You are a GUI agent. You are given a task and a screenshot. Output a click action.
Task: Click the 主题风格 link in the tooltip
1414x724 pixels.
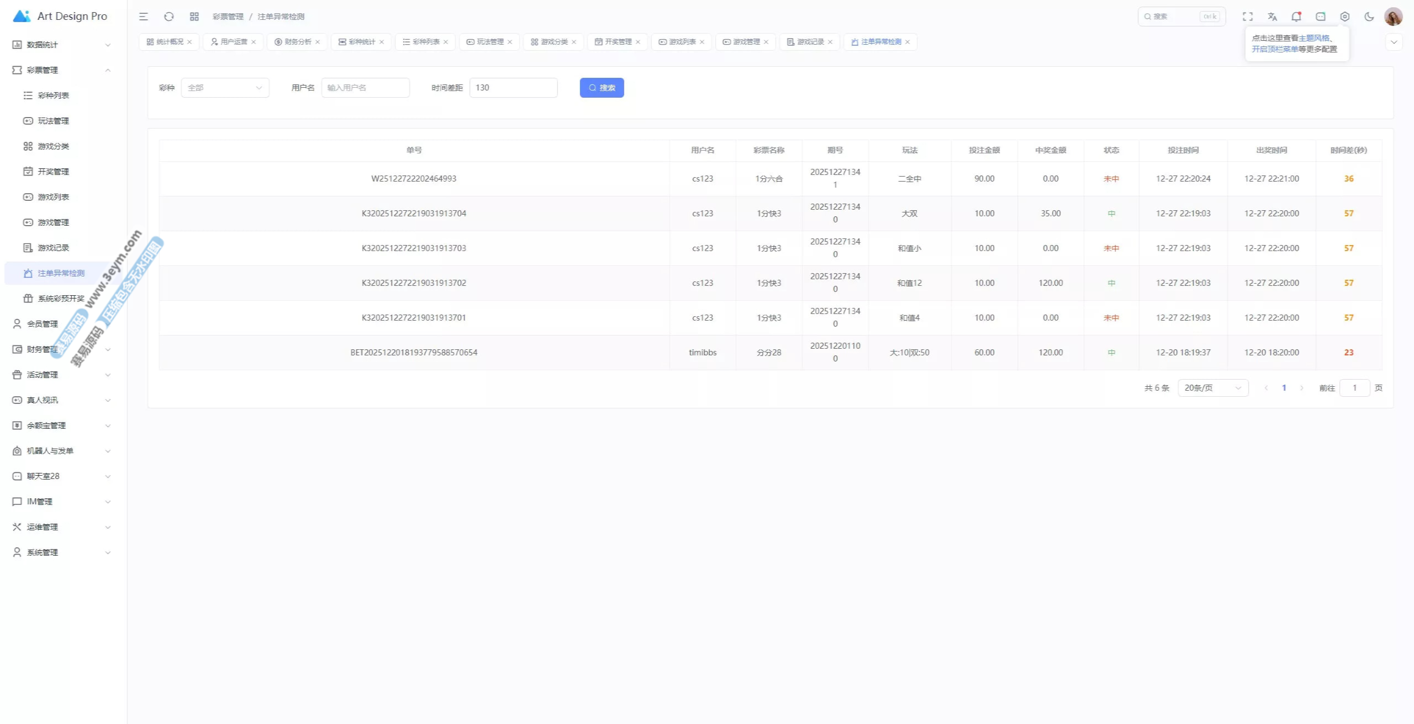(1313, 38)
